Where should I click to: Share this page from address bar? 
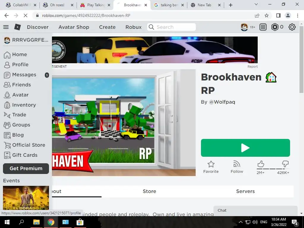(257, 15)
